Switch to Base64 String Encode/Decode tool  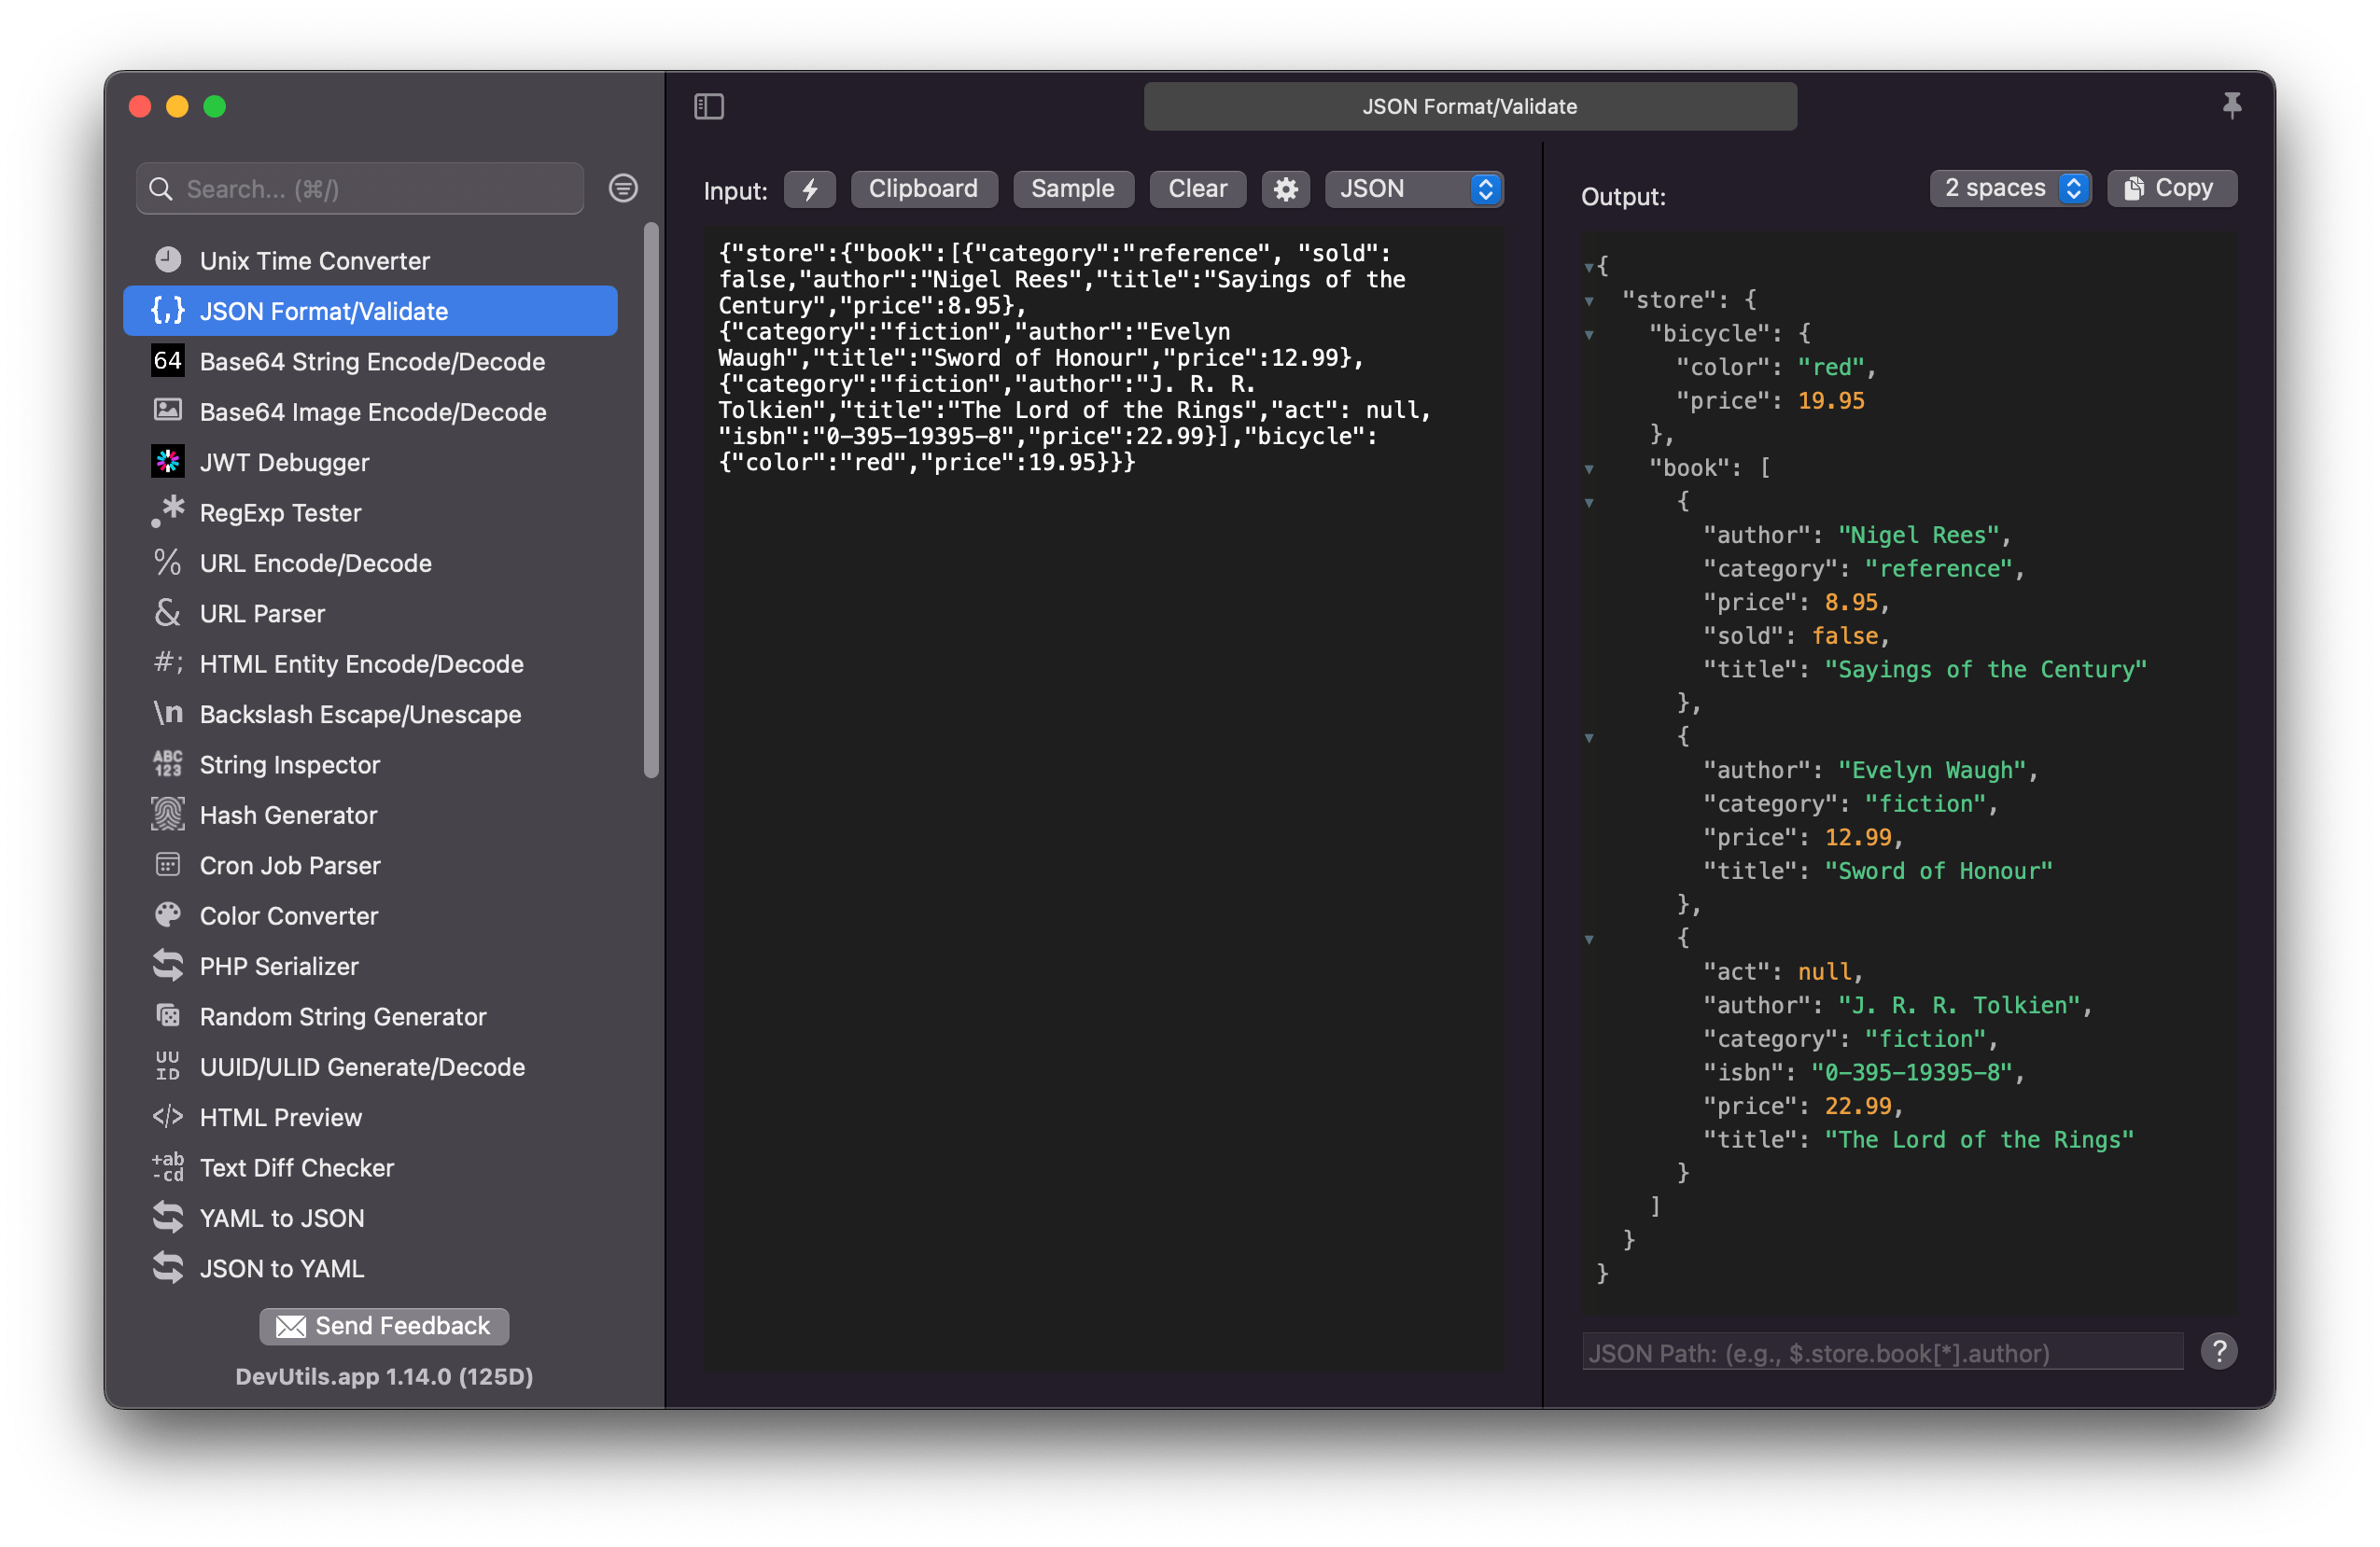372,361
